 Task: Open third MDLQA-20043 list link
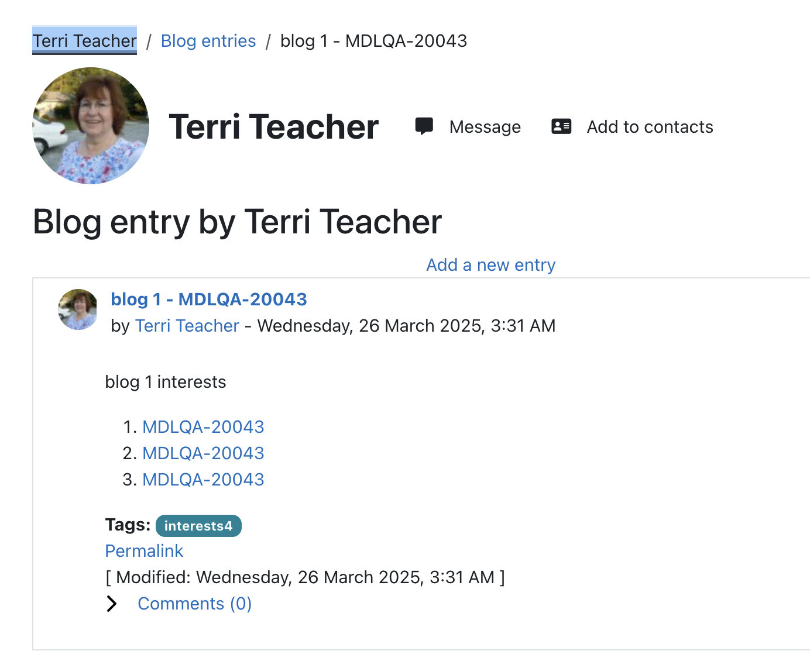(x=203, y=480)
